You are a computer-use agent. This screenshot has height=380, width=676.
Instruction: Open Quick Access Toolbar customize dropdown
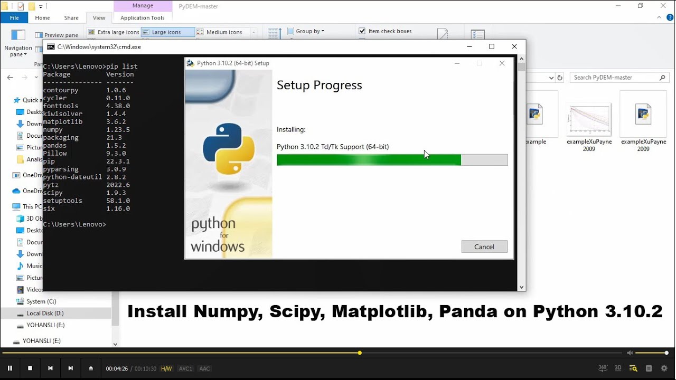click(41, 6)
